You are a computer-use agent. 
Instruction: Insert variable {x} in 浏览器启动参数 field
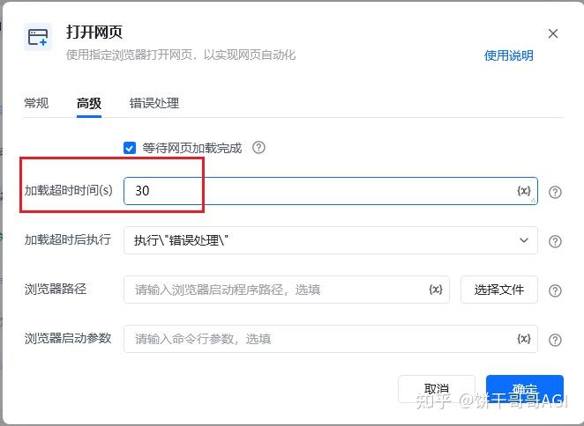click(524, 339)
